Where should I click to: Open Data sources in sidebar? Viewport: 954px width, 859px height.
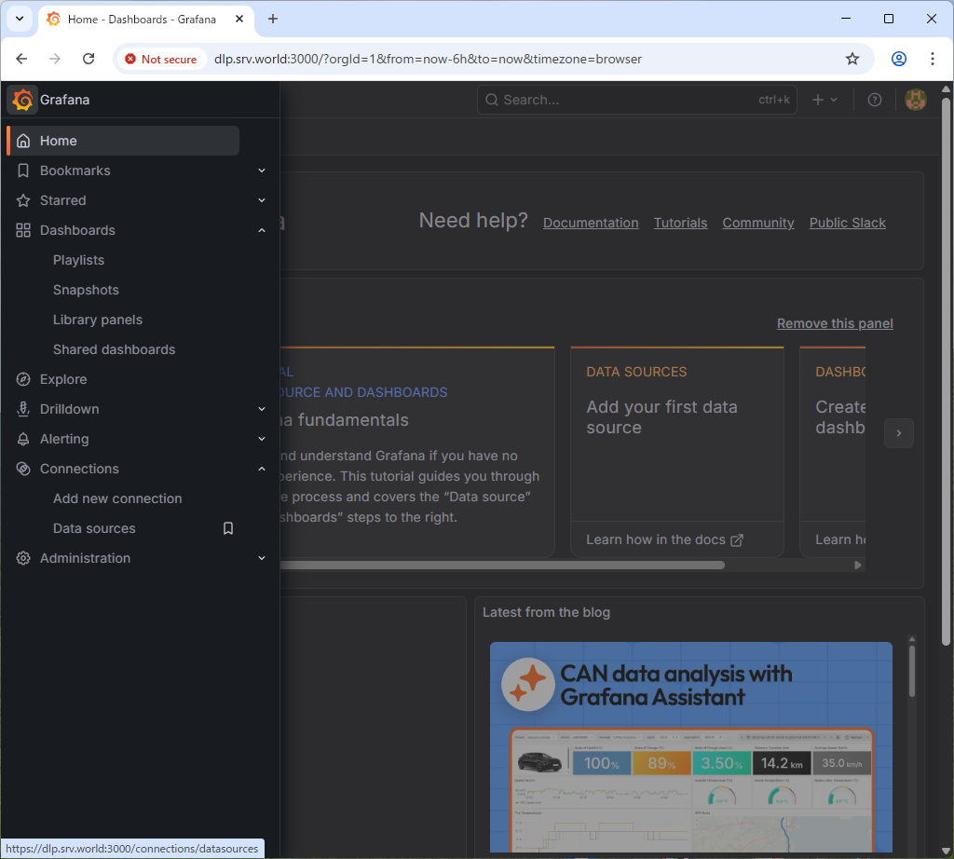click(x=94, y=528)
